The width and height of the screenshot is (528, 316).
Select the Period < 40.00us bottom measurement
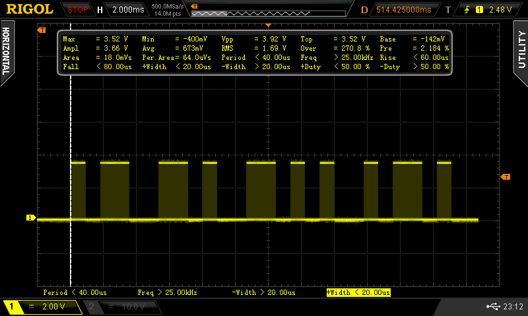click(75, 292)
